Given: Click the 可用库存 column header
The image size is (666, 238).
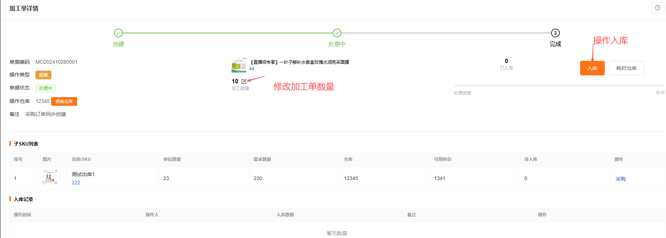Looking at the screenshot, I should point(442,159).
